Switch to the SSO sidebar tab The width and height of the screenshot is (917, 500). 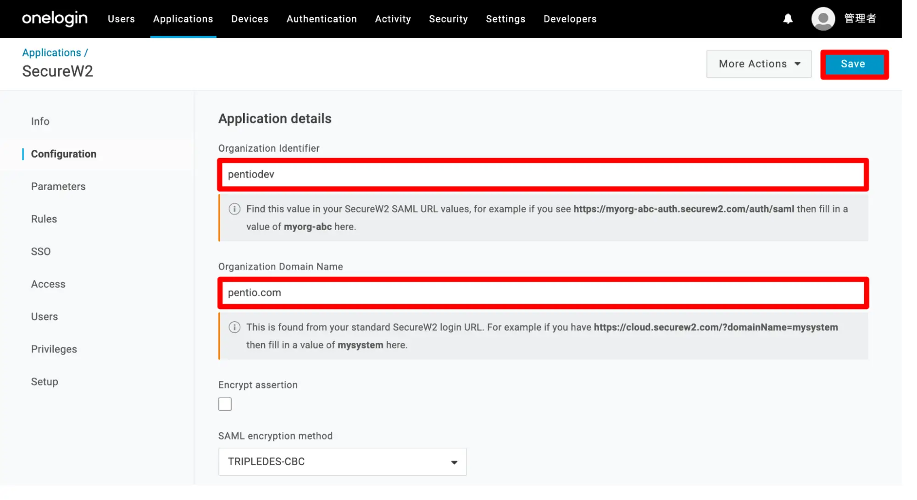point(41,252)
